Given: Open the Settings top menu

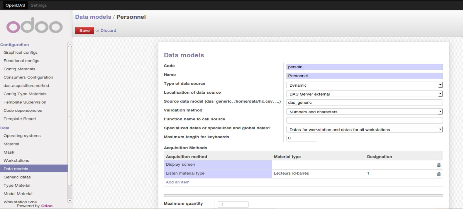Looking at the screenshot, I should pos(39,5).
